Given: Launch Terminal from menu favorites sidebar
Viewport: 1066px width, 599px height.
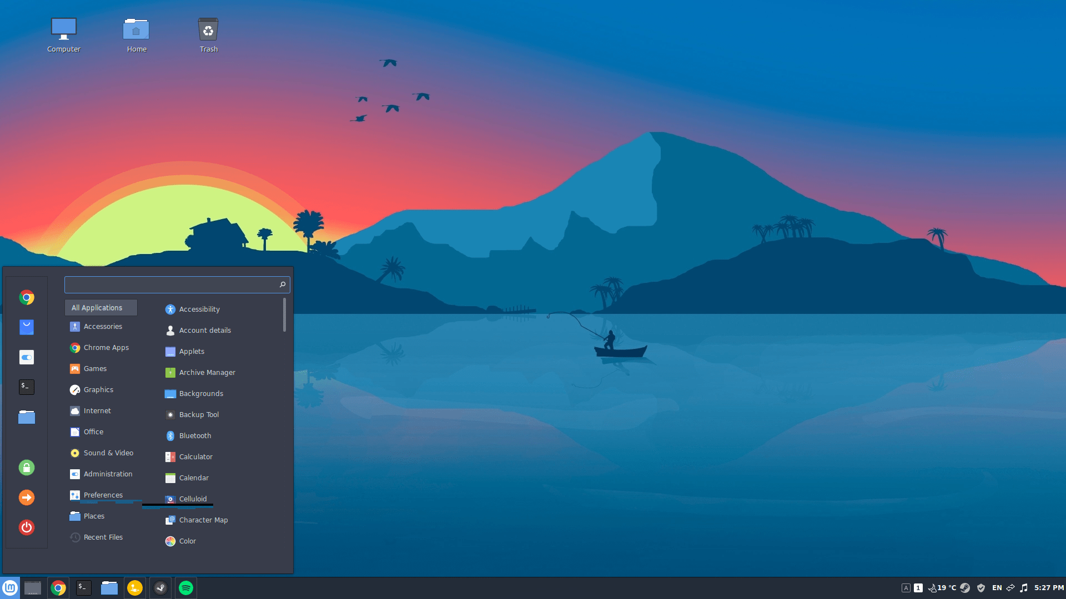Looking at the screenshot, I should [27, 387].
